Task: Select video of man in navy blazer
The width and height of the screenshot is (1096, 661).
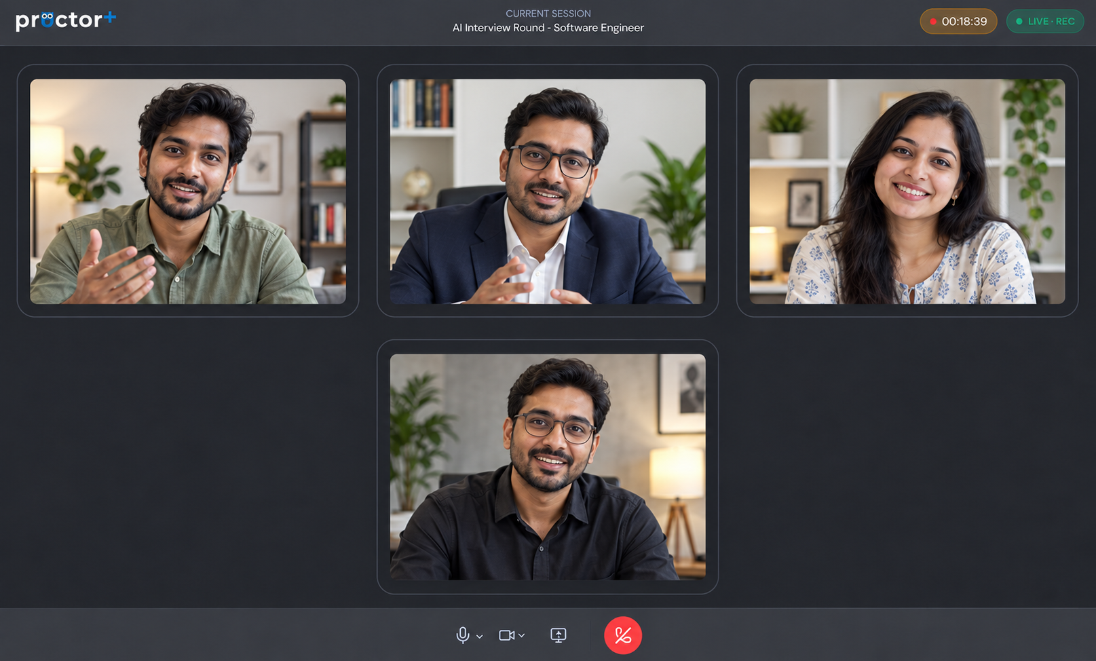Action: [548, 191]
